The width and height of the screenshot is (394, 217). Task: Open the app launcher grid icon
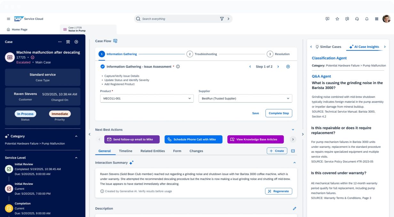tap(377, 19)
